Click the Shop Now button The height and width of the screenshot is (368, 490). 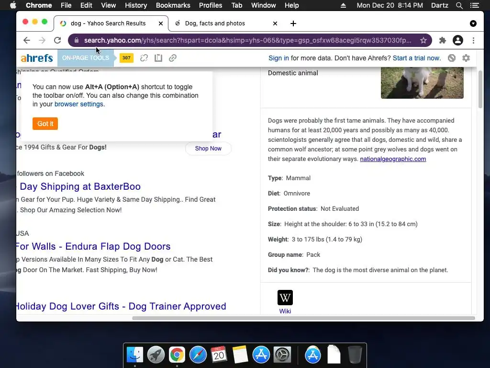208,149
